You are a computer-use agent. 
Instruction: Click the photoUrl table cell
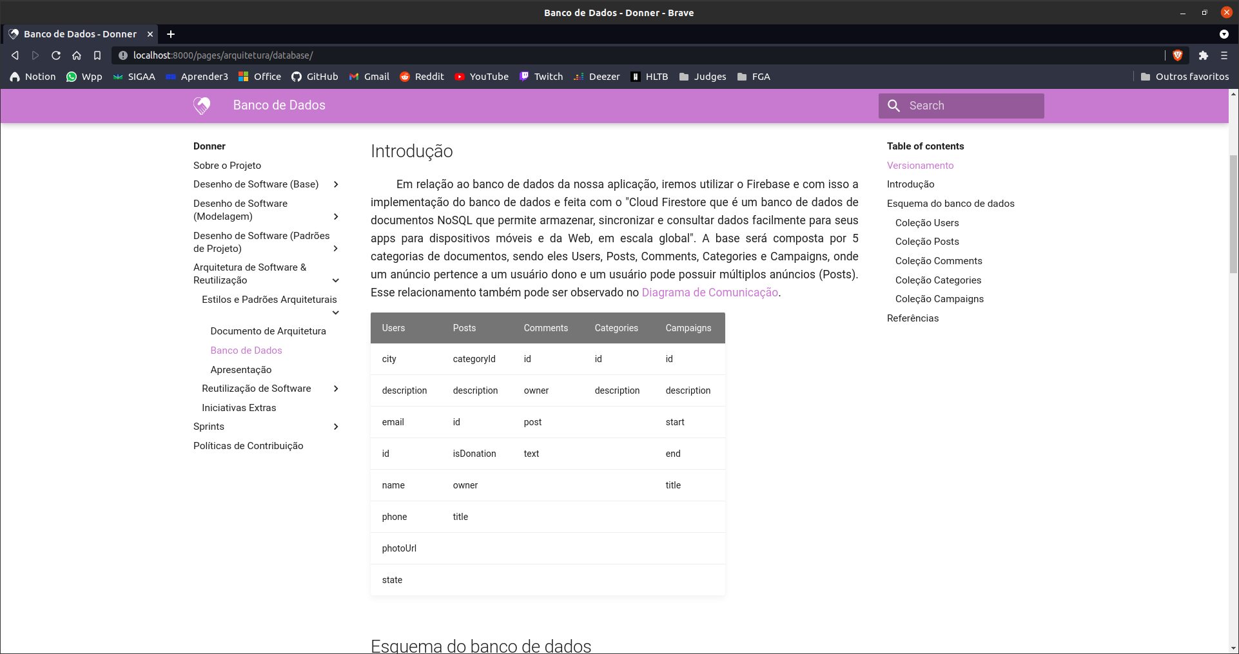pos(399,548)
